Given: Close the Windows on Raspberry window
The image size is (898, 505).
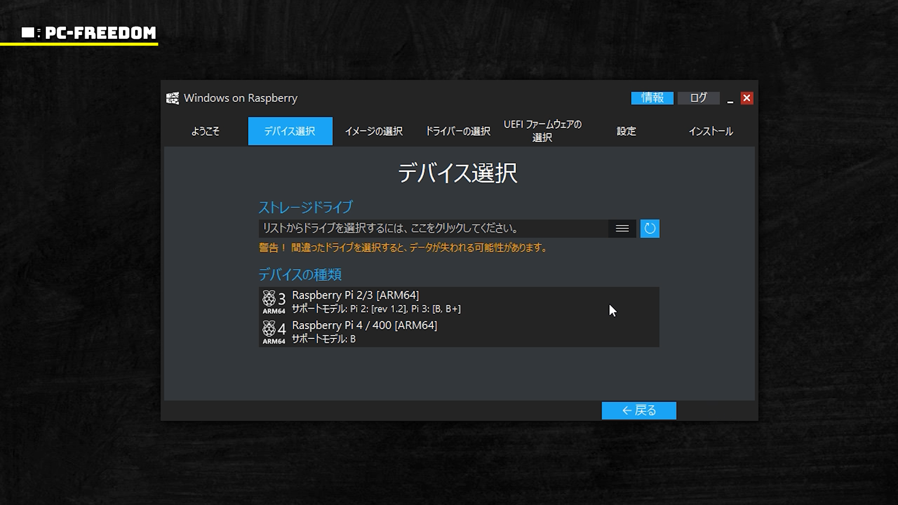Looking at the screenshot, I should tap(746, 98).
